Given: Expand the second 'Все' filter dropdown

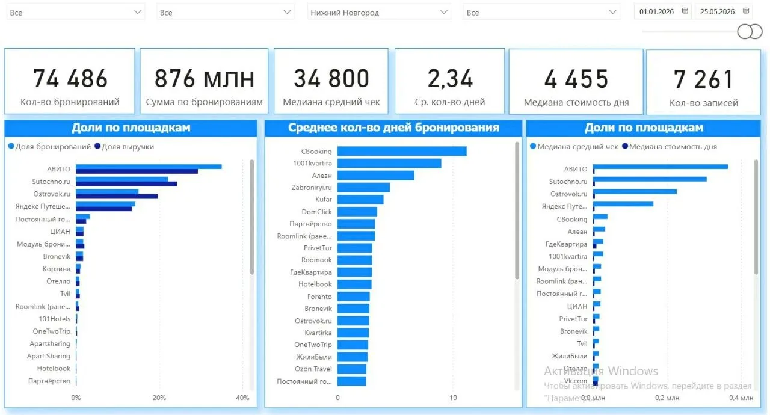Looking at the screenshot, I should click(226, 12).
